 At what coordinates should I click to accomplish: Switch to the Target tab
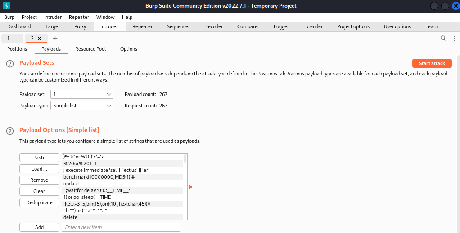point(53,26)
